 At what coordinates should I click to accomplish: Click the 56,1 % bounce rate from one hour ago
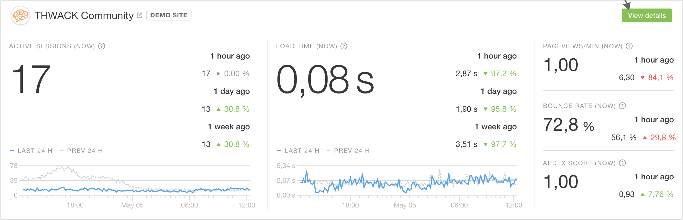(x=624, y=138)
